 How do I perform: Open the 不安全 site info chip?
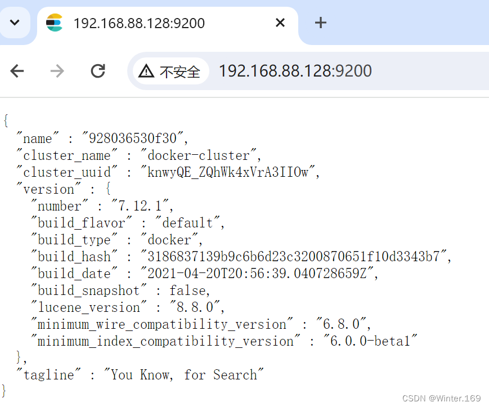[x=171, y=71]
